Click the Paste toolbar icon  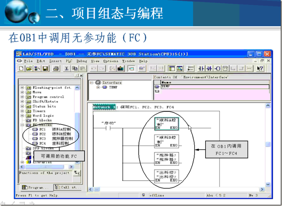click(x=83, y=68)
